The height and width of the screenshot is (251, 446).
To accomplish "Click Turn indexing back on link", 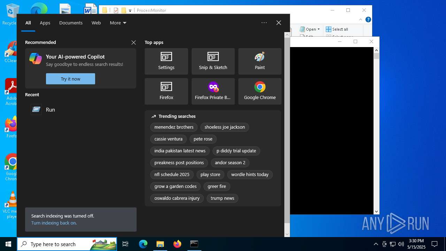I will 54,223.
